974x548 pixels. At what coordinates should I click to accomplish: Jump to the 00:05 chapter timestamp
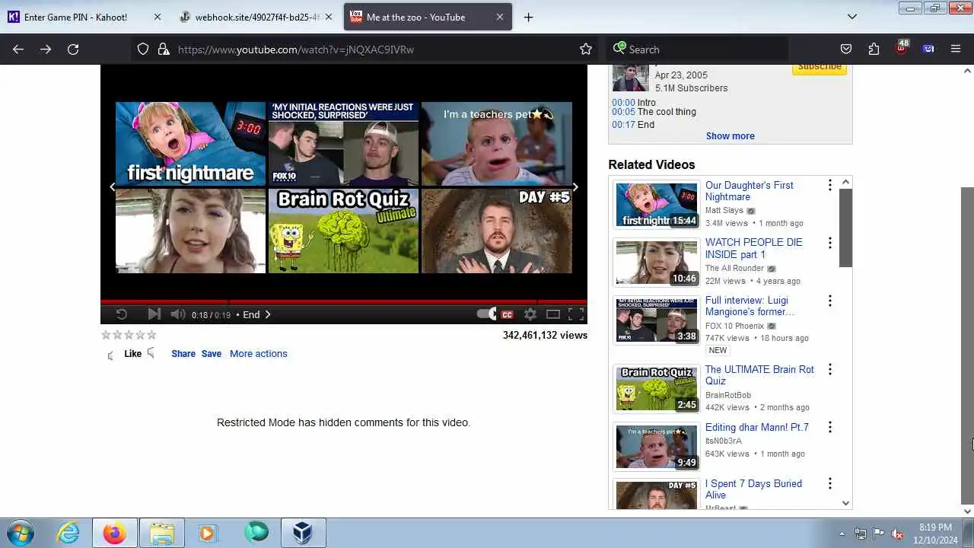pyautogui.click(x=623, y=112)
